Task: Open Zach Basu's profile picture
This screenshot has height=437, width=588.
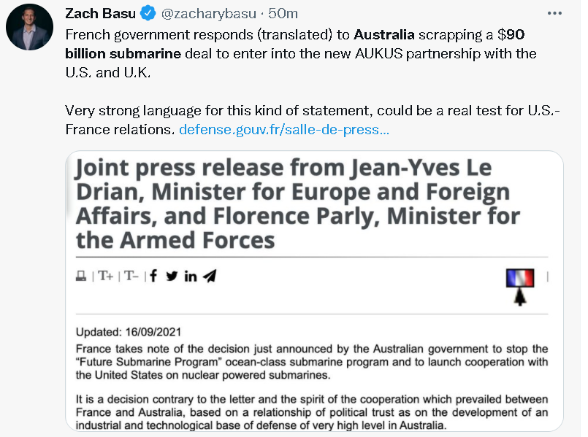Action: tap(28, 28)
